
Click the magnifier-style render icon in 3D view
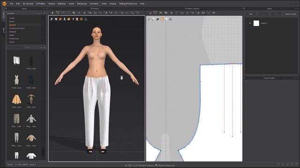click(60, 19)
